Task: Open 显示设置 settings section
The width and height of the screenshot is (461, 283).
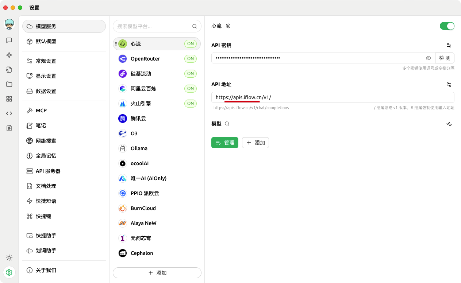Action: click(64, 76)
